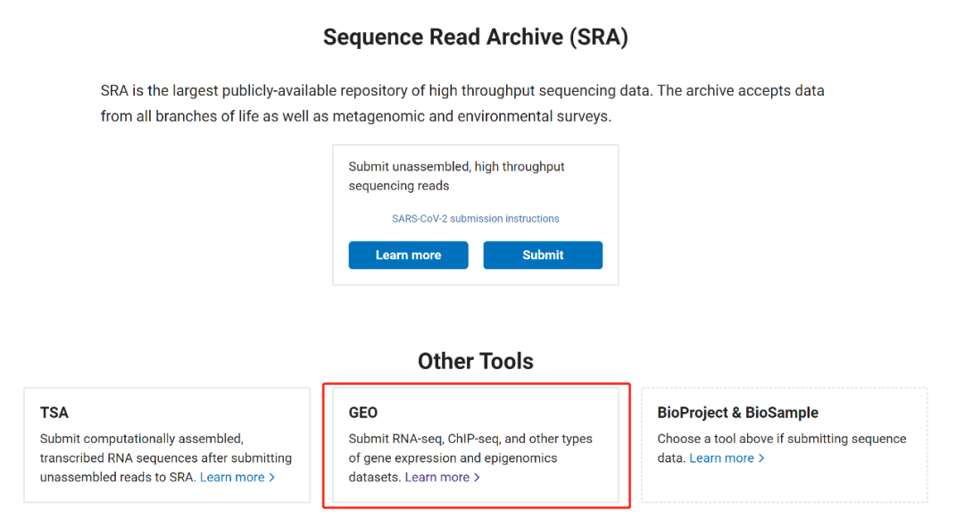Follow the BioProject & BioSample Learn more link
Viewport: 964px width, 528px height.
click(x=721, y=458)
